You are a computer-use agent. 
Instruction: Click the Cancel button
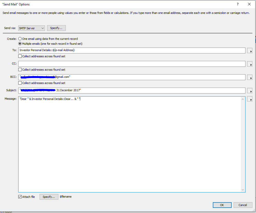tap(243, 205)
